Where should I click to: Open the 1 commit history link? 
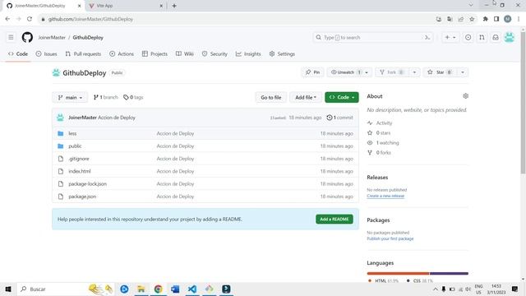click(x=339, y=118)
